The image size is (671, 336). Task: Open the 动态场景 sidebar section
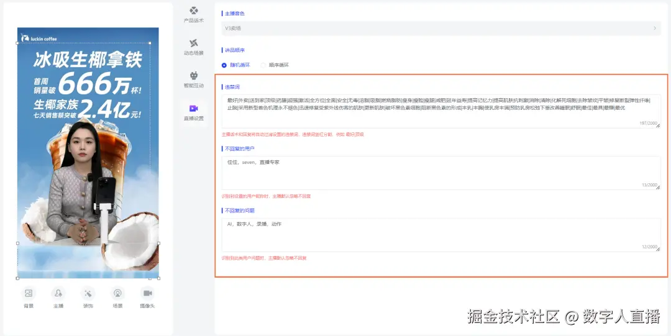[193, 47]
